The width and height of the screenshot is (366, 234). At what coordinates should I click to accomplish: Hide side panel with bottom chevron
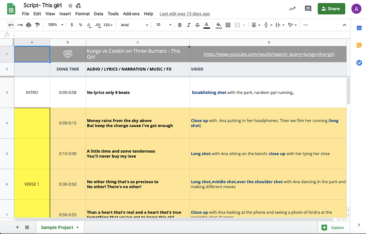(359, 225)
